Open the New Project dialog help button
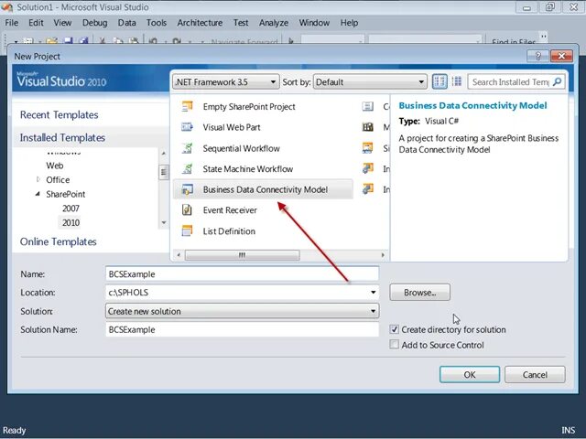Viewport: 586px width, 439px height. pyautogui.click(x=537, y=56)
